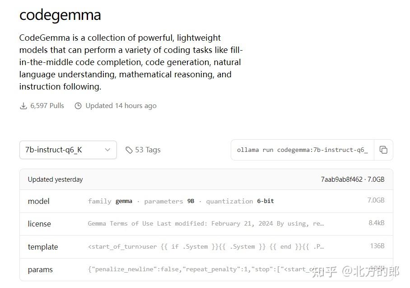Click the clock icon beside Updated 14 hours ago

click(x=78, y=105)
